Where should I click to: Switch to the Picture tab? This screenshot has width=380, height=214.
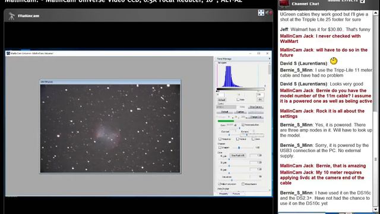[236, 194]
